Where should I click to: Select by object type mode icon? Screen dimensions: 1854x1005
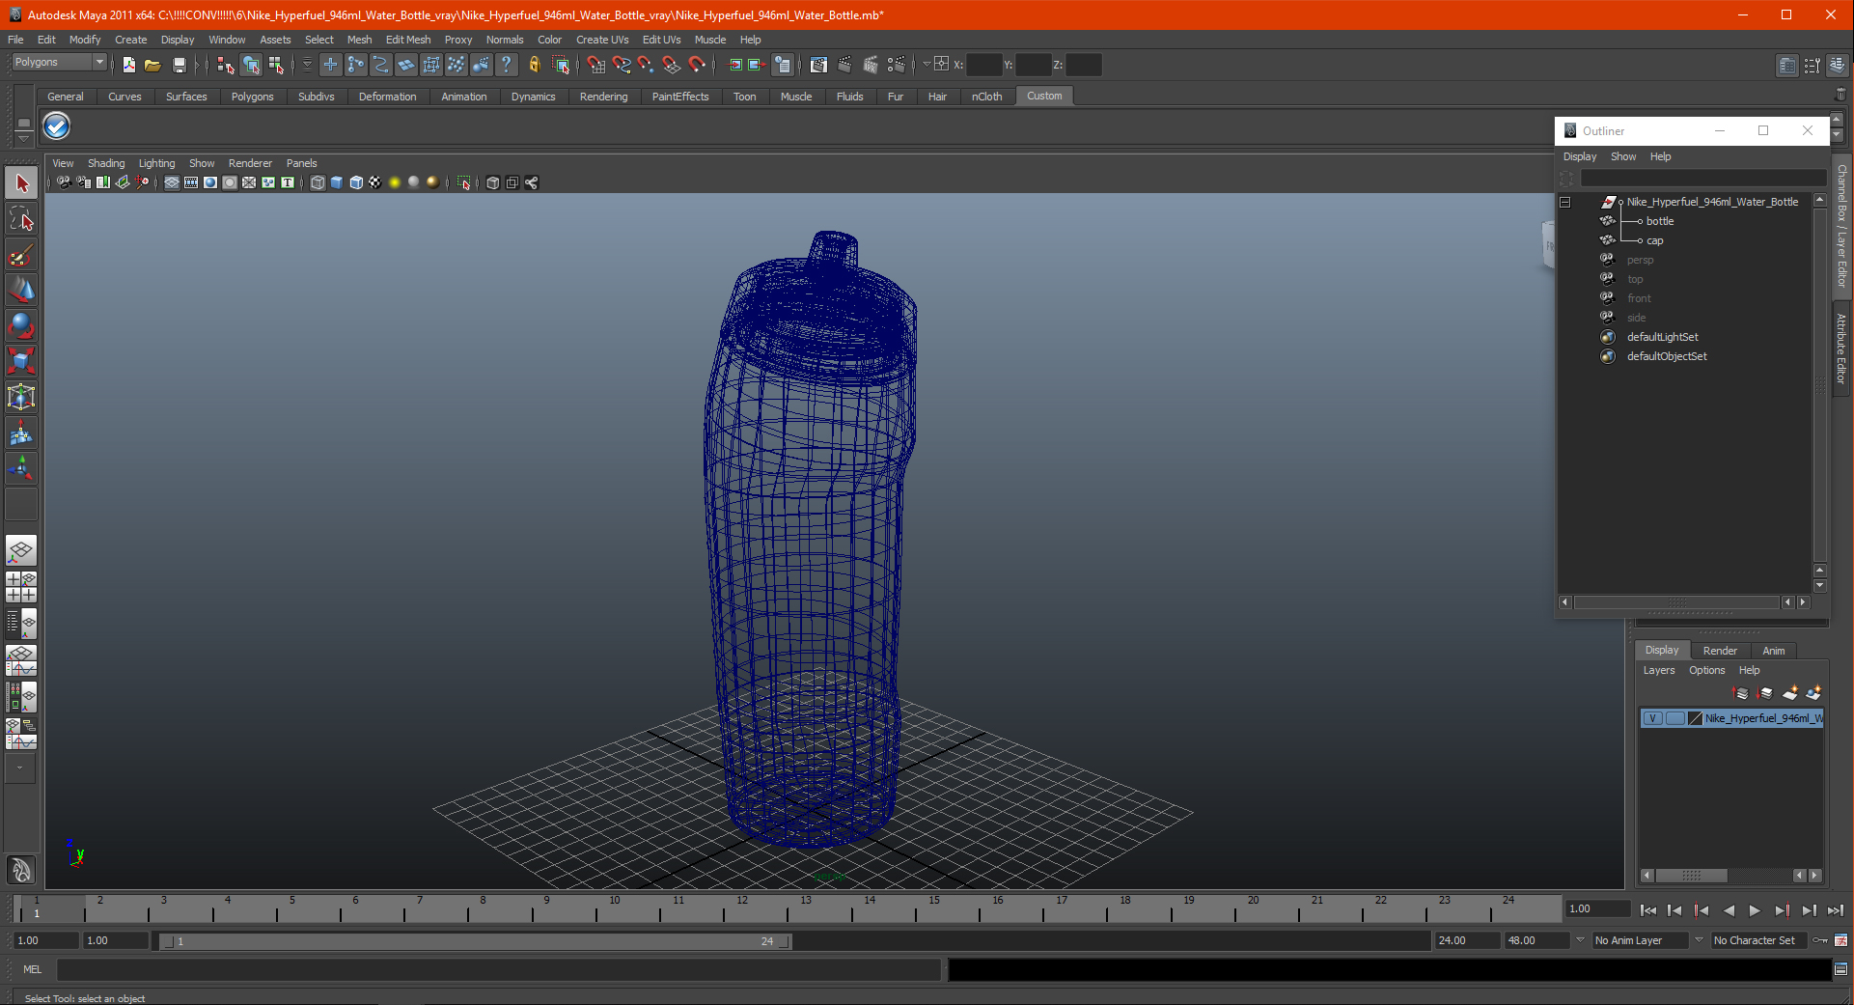(x=251, y=65)
